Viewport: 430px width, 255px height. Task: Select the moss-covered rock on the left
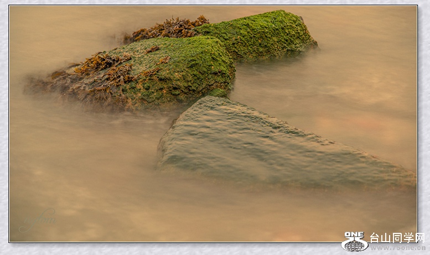pyautogui.click(x=166, y=75)
